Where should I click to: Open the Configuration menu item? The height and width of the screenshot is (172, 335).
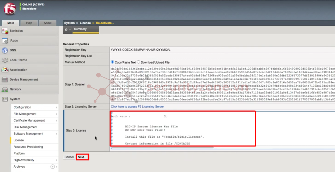click(34, 107)
